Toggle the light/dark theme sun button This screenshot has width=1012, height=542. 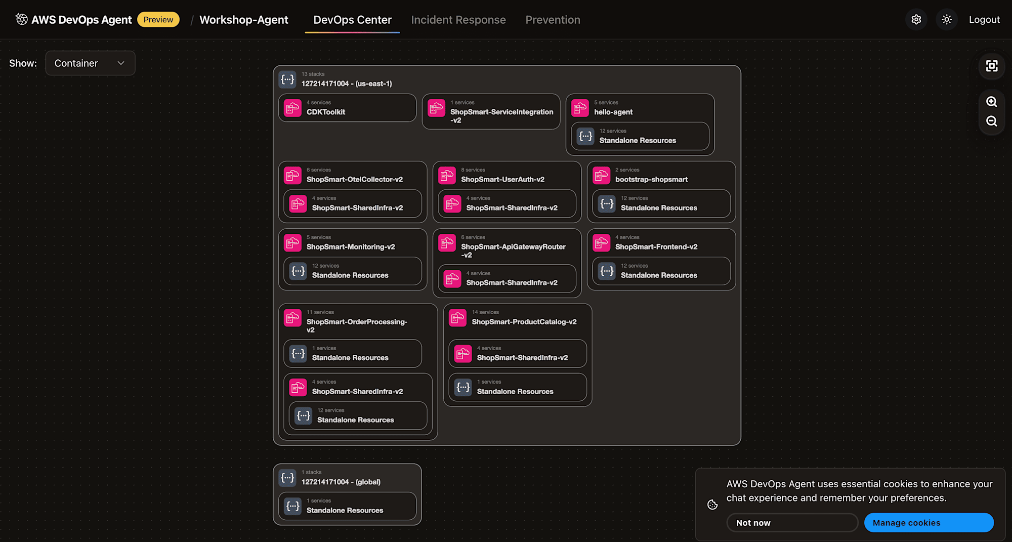click(947, 20)
